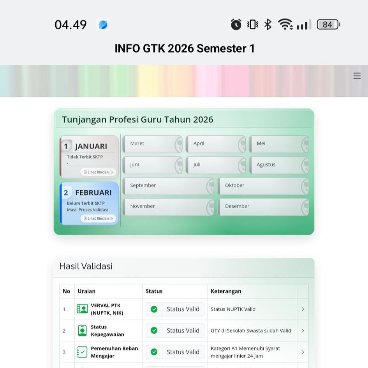
Task: Click the 'Status' column header
Action: pos(154,291)
